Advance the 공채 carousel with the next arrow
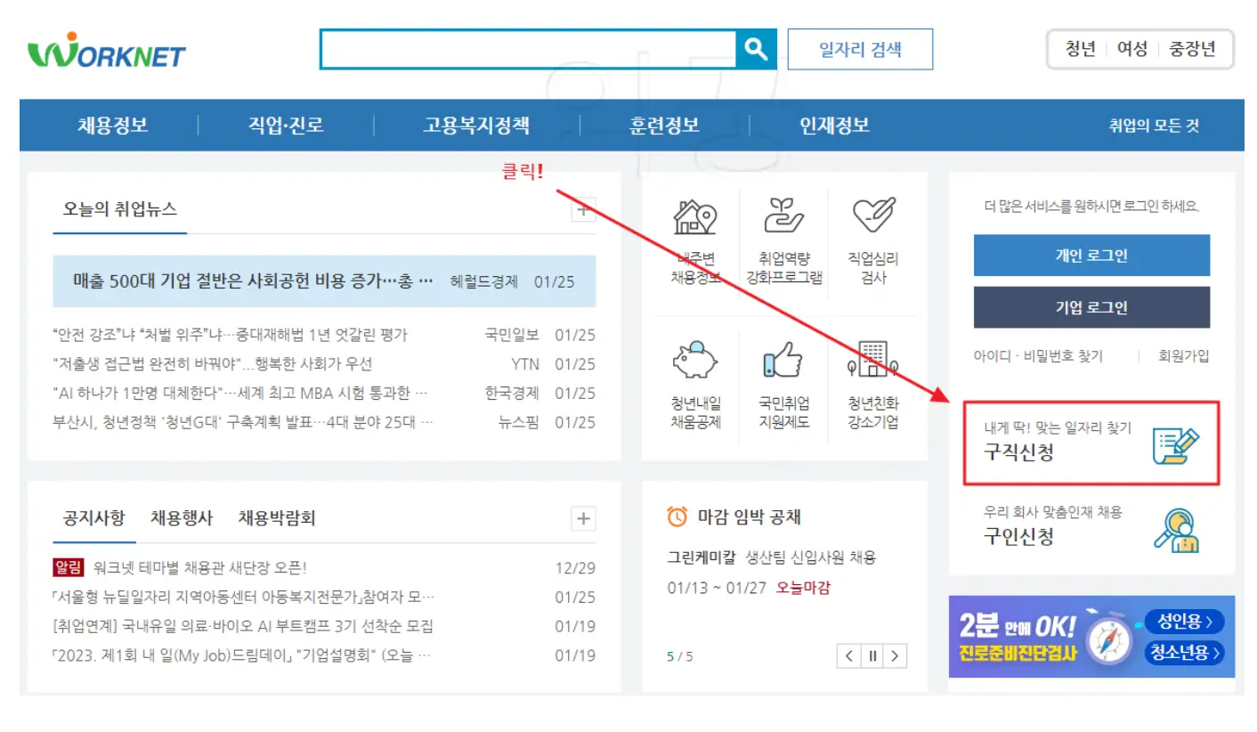This screenshot has width=1257, height=732. click(x=895, y=656)
